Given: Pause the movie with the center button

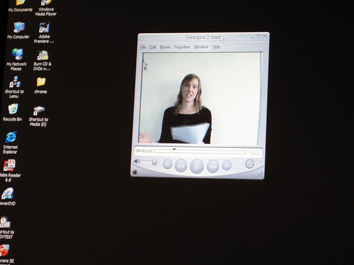Looking at the screenshot, I should coord(197,167).
